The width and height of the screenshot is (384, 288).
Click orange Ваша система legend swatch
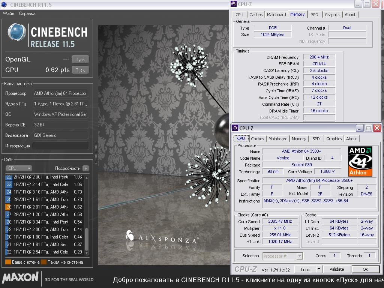tap(8, 262)
